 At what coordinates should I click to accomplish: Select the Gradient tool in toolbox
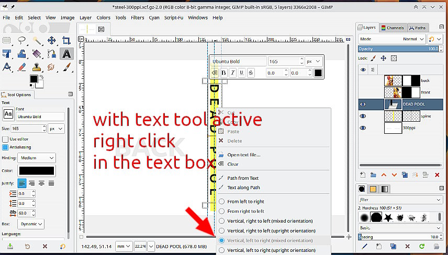point(37,54)
